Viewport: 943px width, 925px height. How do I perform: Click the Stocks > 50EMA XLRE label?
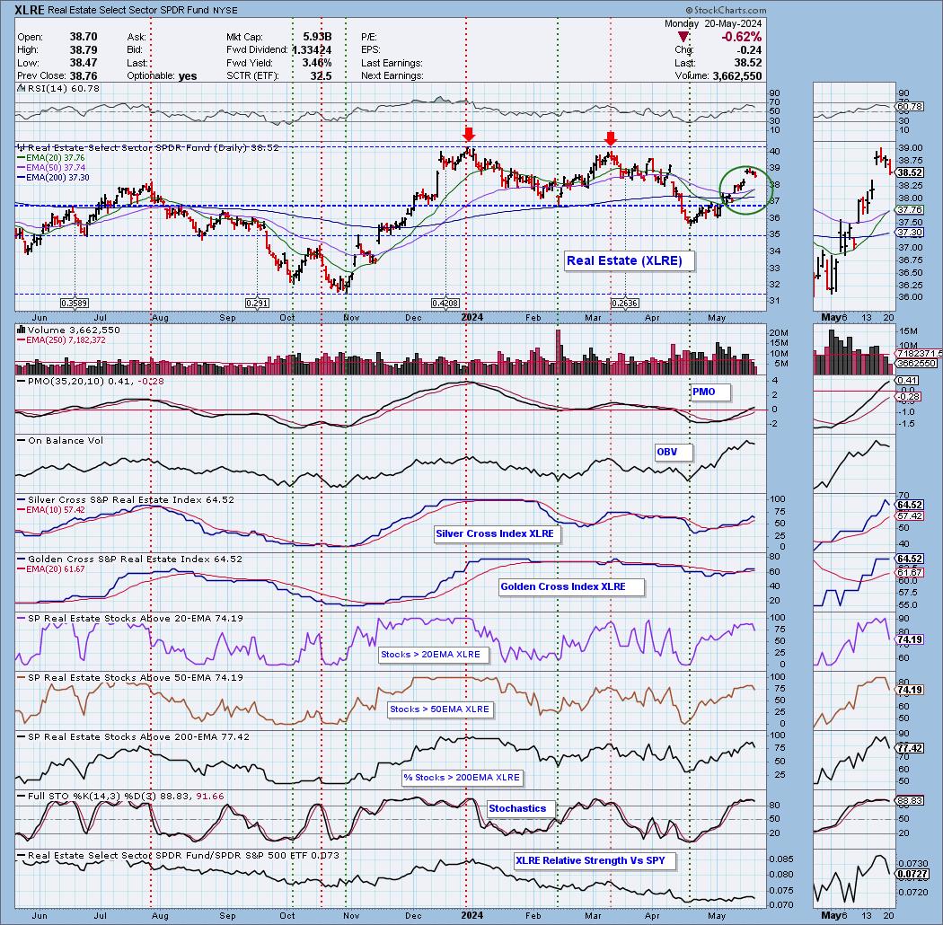(440, 709)
